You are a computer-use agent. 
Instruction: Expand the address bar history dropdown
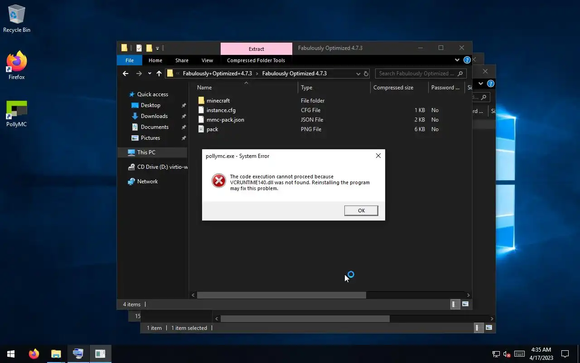[358, 74]
